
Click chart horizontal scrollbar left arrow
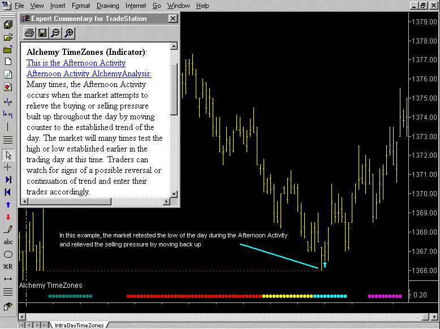coord(22,317)
